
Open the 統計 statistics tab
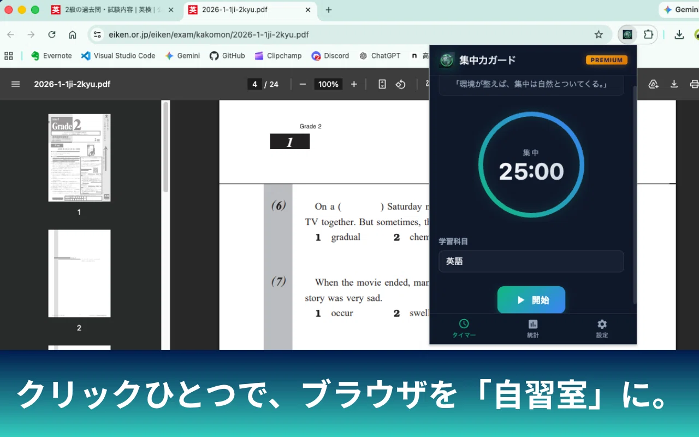tap(533, 329)
